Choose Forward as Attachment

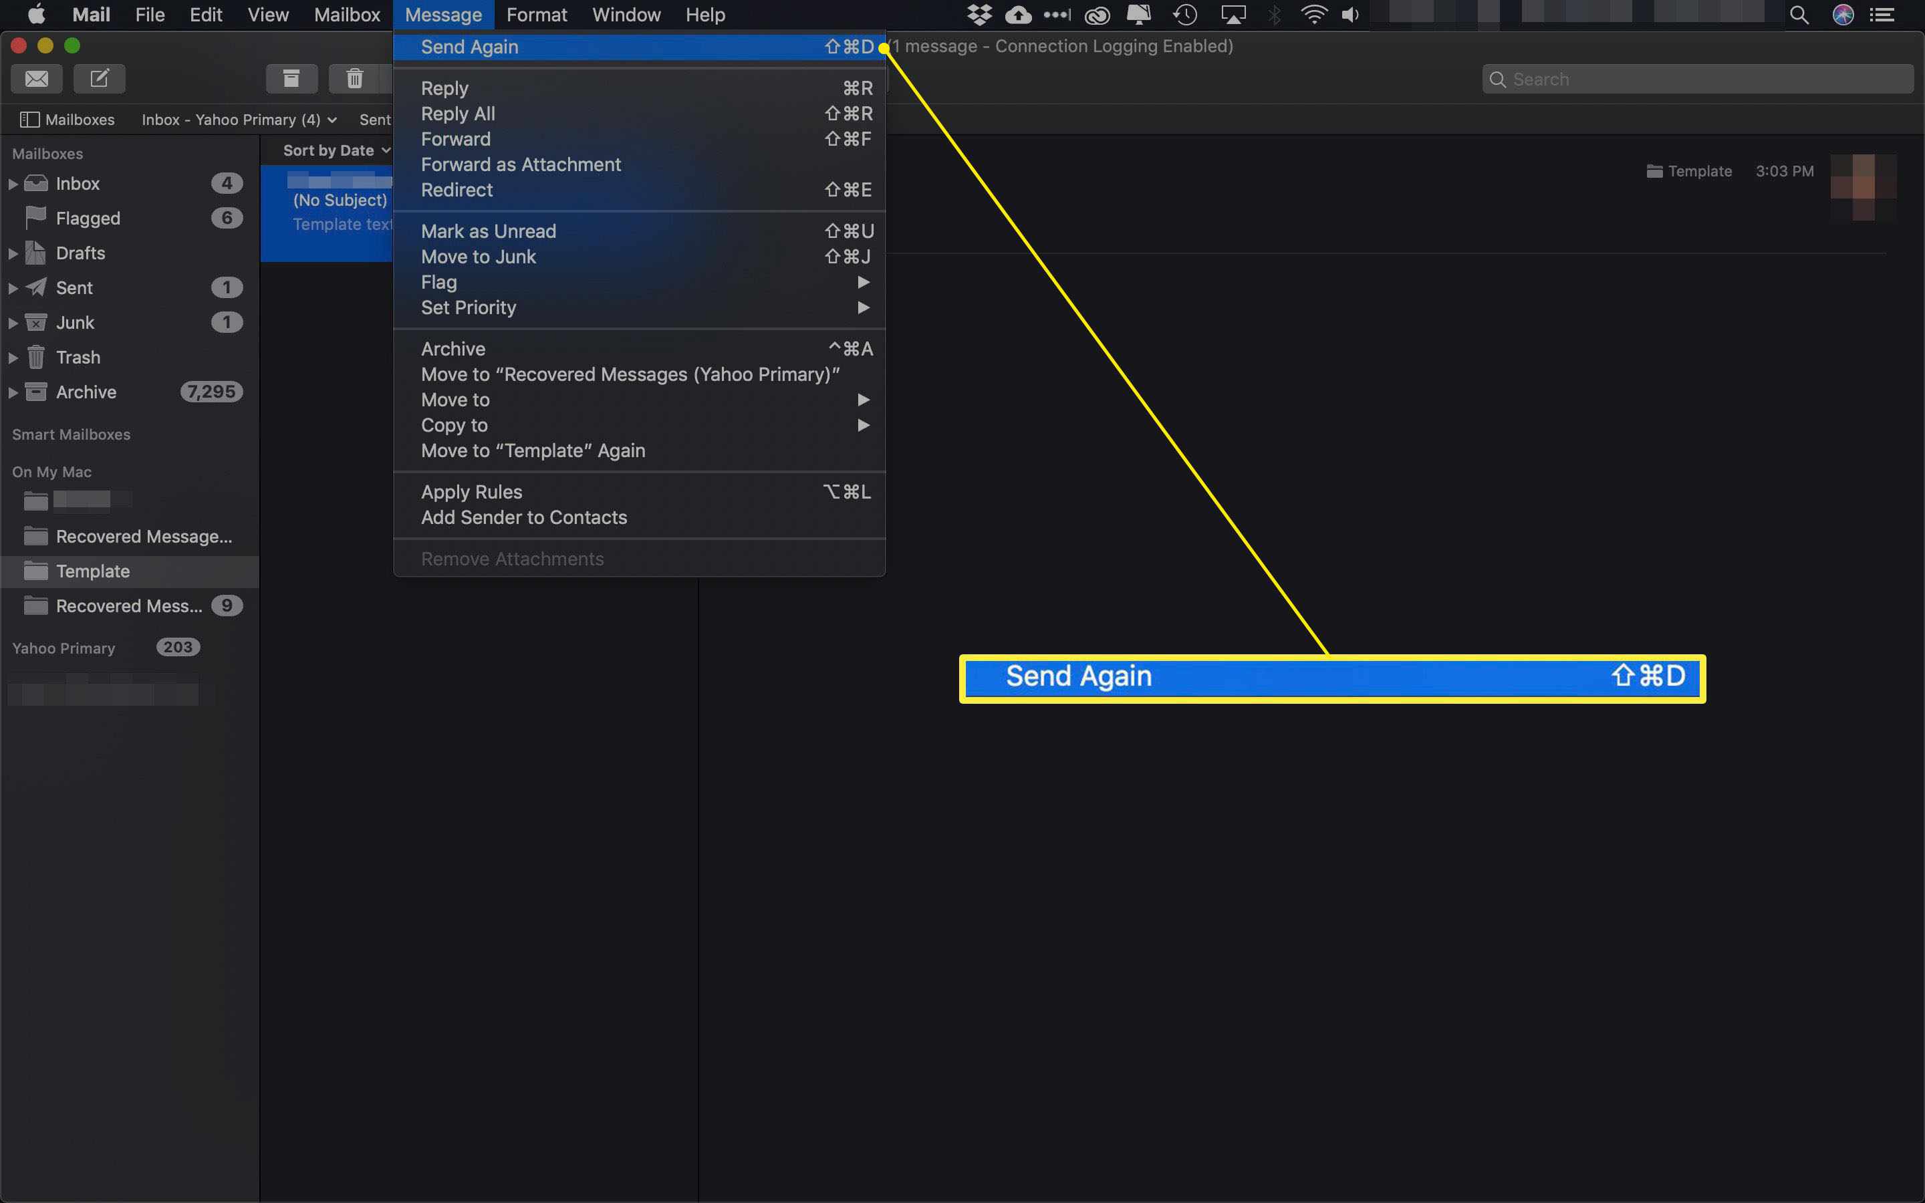click(x=640, y=164)
